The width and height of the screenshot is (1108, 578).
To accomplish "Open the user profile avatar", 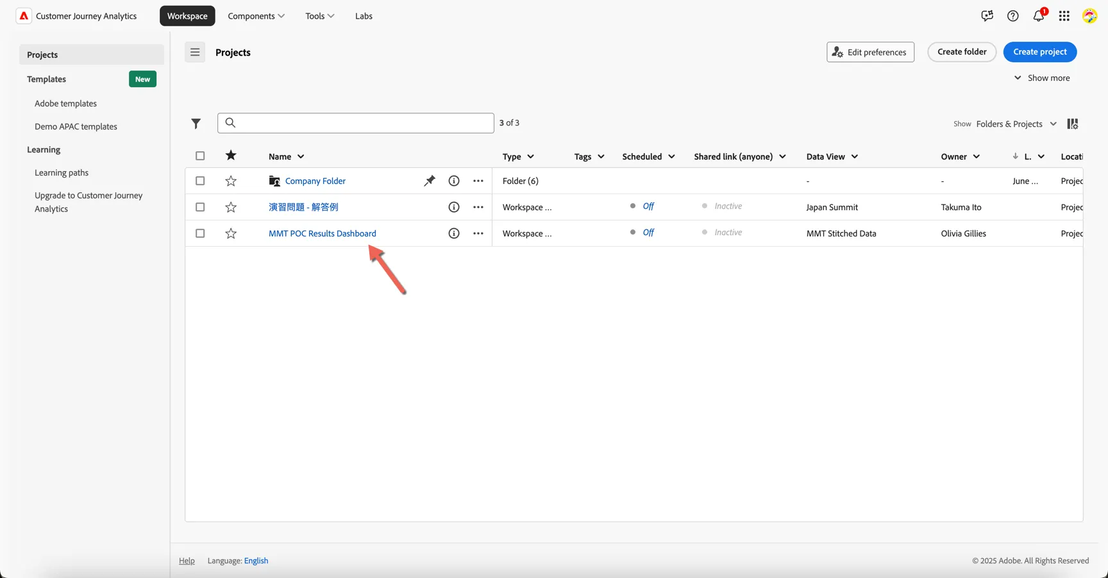I will [1090, 16].
